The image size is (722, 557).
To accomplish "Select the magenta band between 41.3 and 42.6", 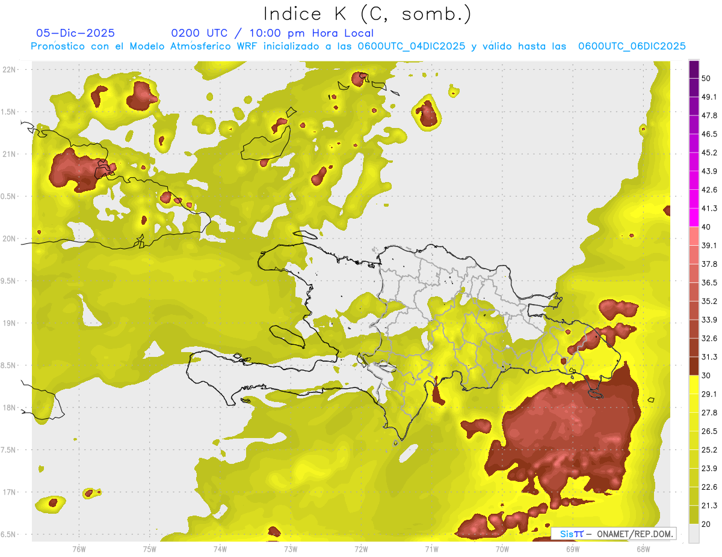I will pos(694,199).
